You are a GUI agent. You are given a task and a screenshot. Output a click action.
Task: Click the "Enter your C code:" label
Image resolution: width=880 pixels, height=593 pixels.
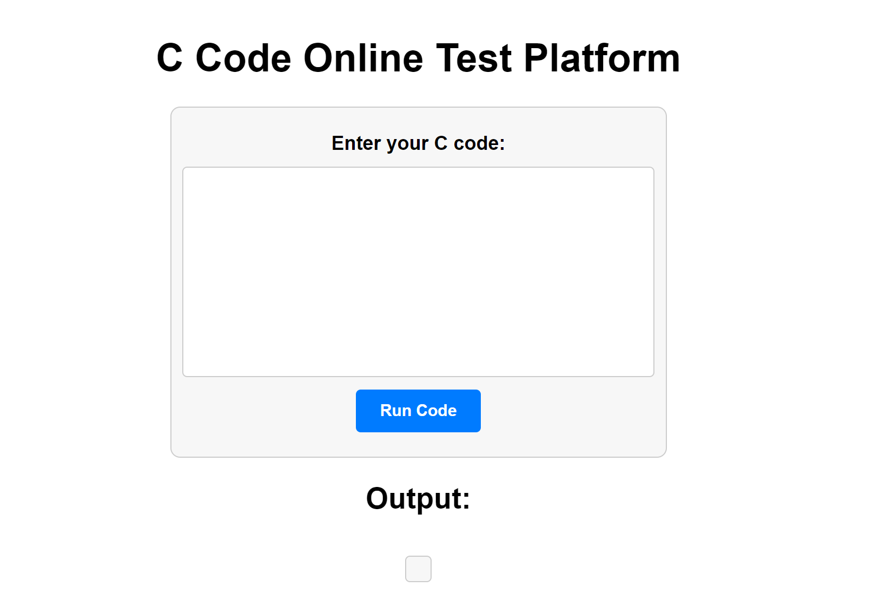pyautogui.click(x=418, y=143)
